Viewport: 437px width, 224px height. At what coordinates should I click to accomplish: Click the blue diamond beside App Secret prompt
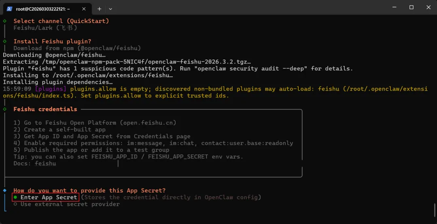click(x=5, y=190)
